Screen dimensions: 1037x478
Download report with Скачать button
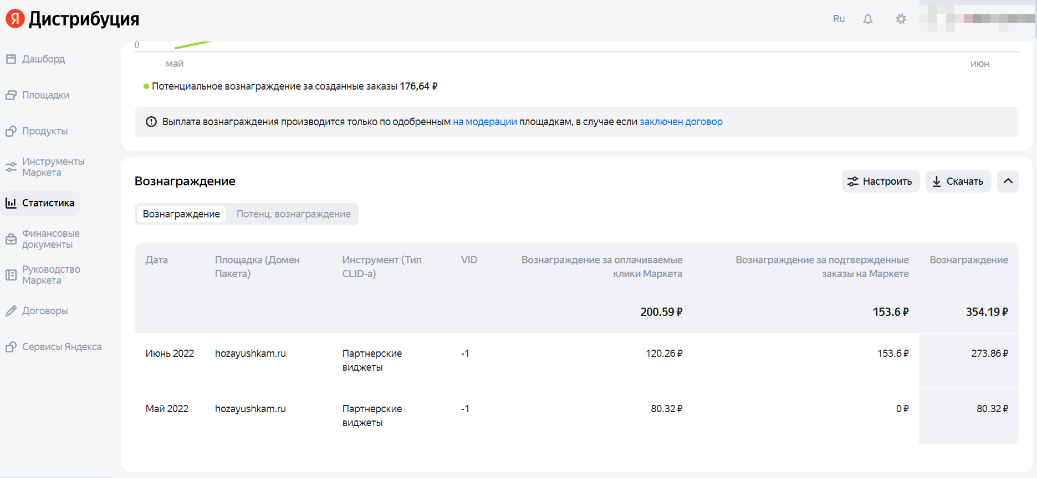point(958,181)
